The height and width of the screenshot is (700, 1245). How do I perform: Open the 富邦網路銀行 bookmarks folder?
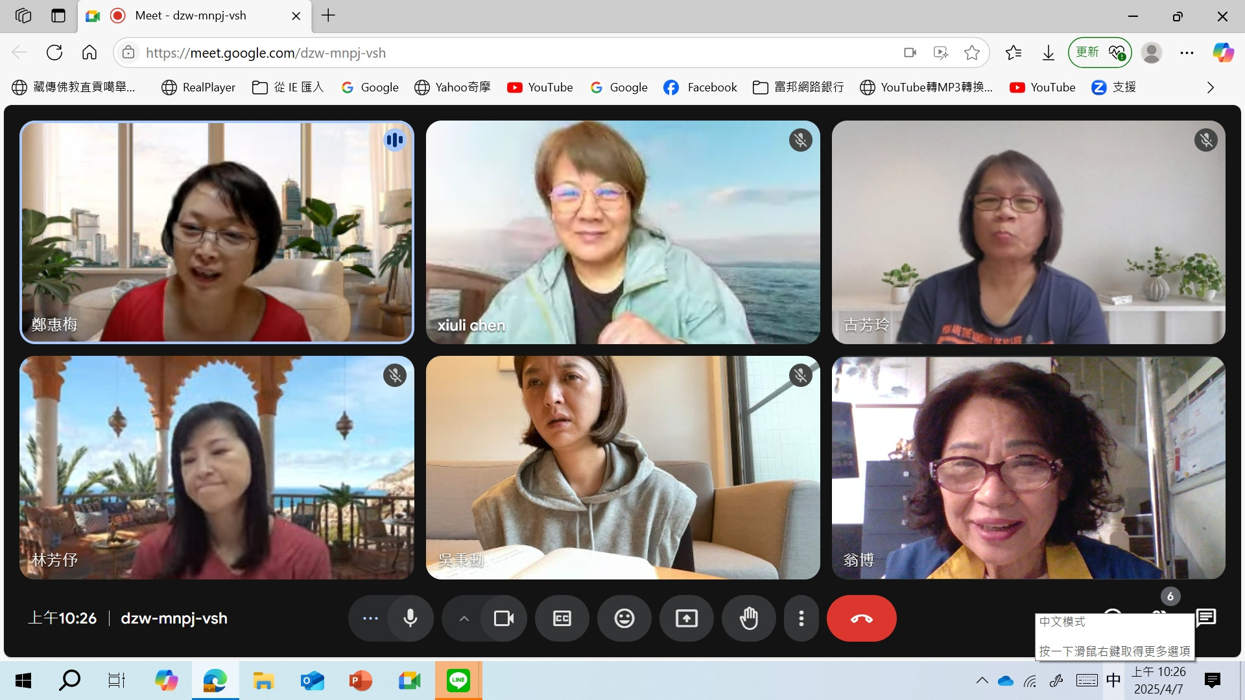pyautogui.click(x=798, y=87)
